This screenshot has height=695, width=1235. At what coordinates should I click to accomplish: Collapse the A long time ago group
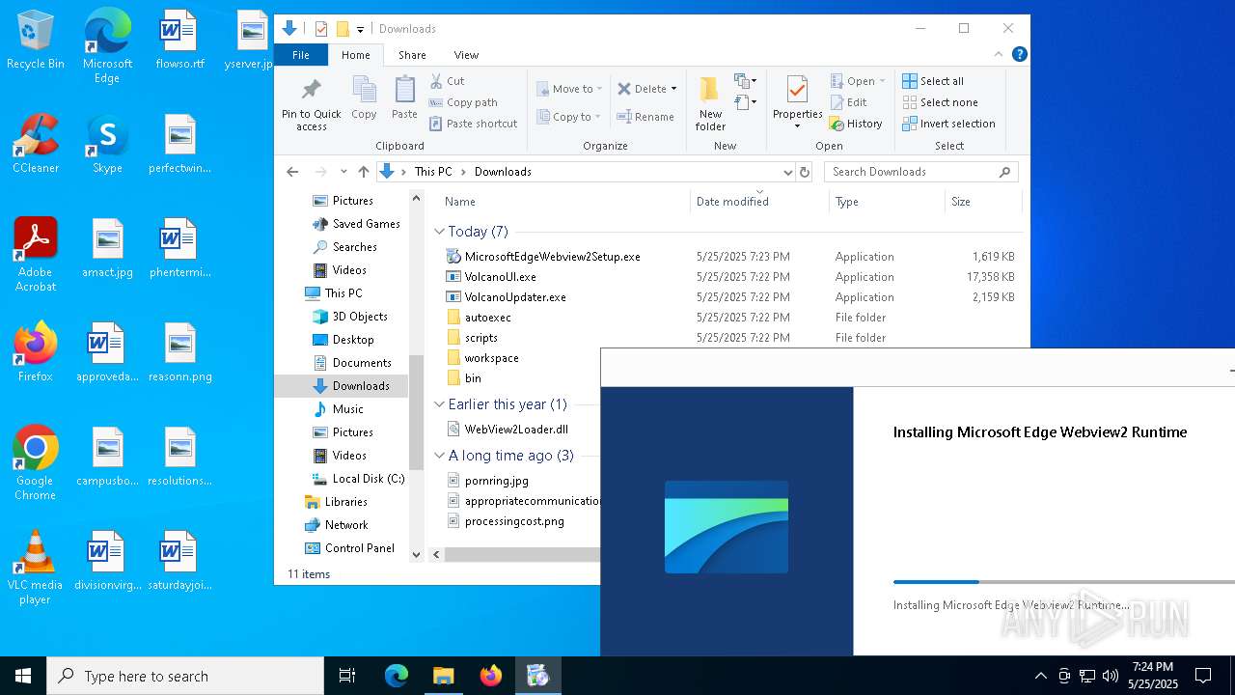[439, 456]
